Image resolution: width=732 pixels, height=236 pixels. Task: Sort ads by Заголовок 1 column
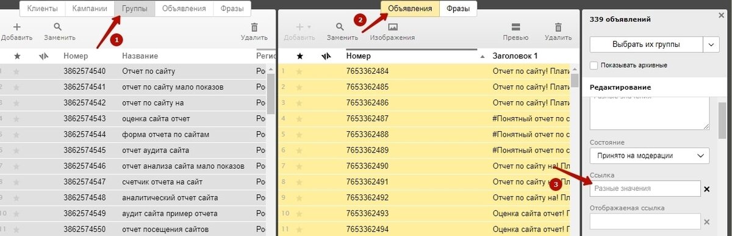click(515, 56)
